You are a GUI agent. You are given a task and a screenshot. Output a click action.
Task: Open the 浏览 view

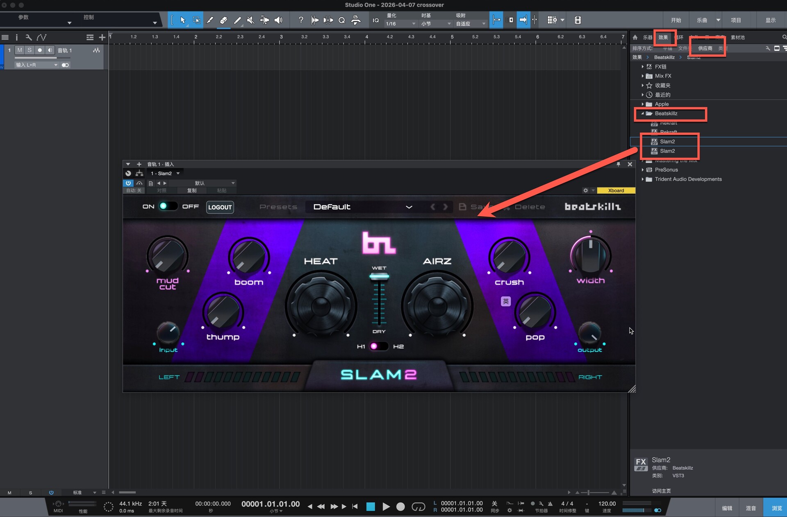pyautogui.click(x=777, y=508)
